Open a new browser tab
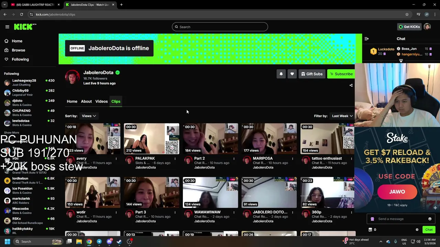The width and height of the screenshot is (440, 247). point(121,5)
